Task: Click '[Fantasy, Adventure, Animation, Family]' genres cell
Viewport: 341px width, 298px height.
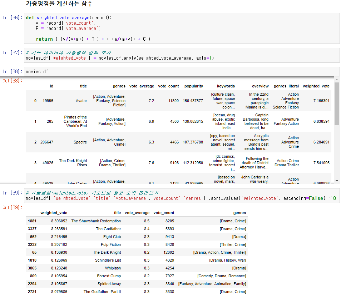Action: 212,284
